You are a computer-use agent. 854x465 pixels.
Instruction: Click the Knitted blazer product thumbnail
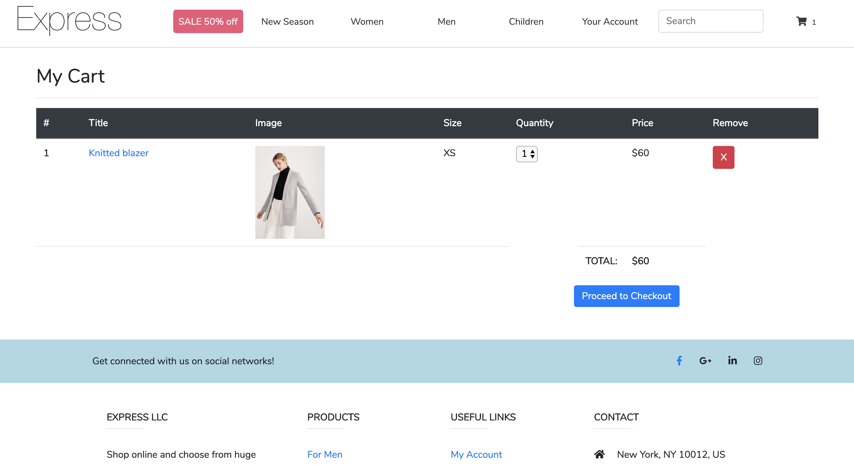tap(290, 192)
